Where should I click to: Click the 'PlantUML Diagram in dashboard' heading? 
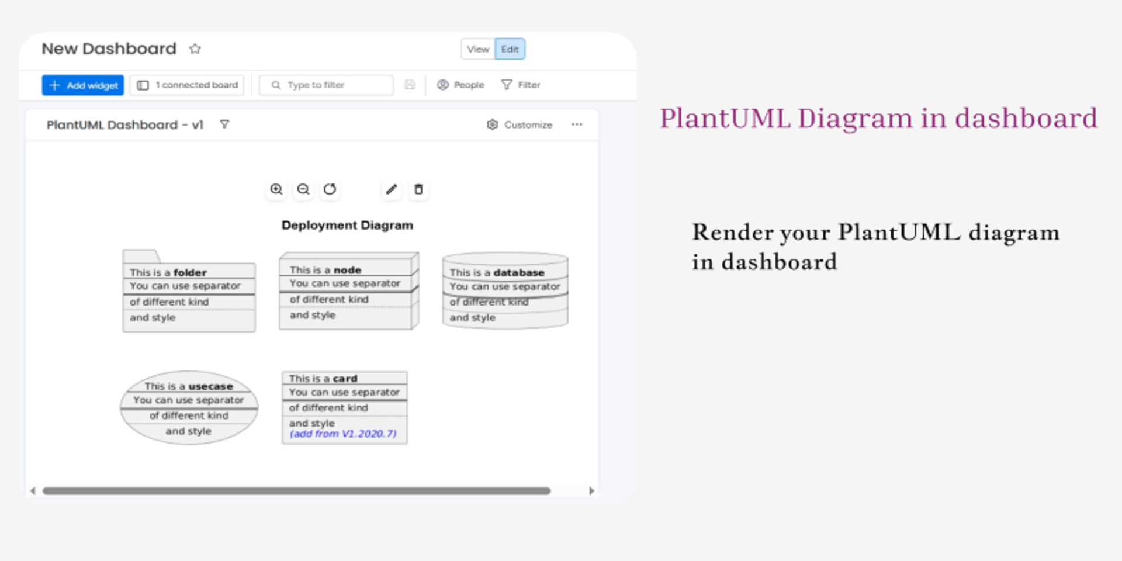tap(879, 119)
